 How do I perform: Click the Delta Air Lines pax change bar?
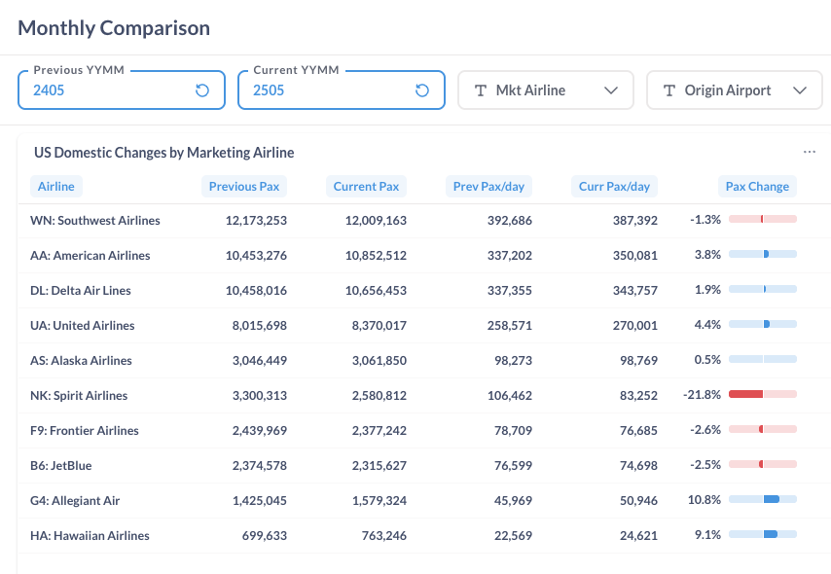coord(763,289)
